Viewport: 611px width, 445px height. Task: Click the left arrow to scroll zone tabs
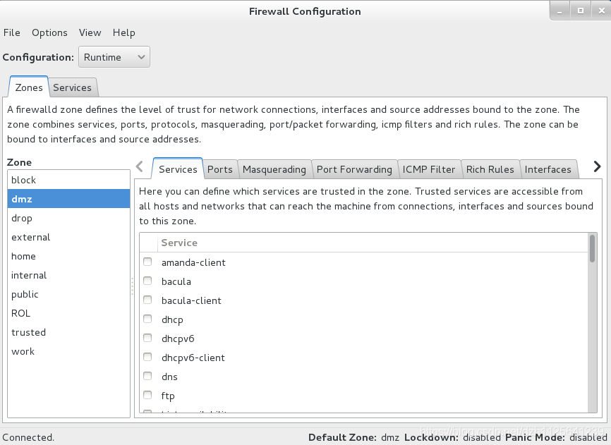(x=140, y=166)
